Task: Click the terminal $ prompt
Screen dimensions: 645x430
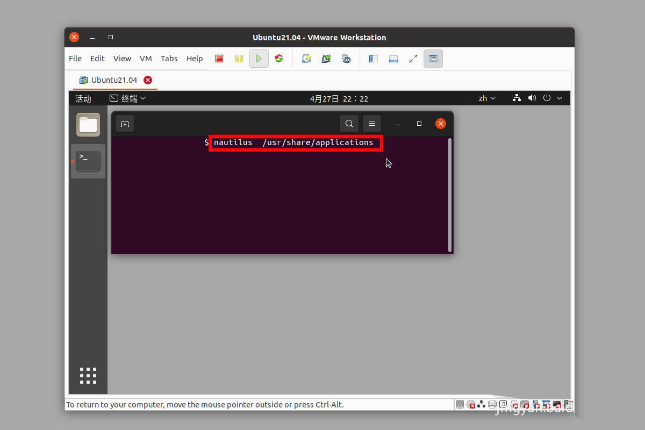Action: (206, 142)
